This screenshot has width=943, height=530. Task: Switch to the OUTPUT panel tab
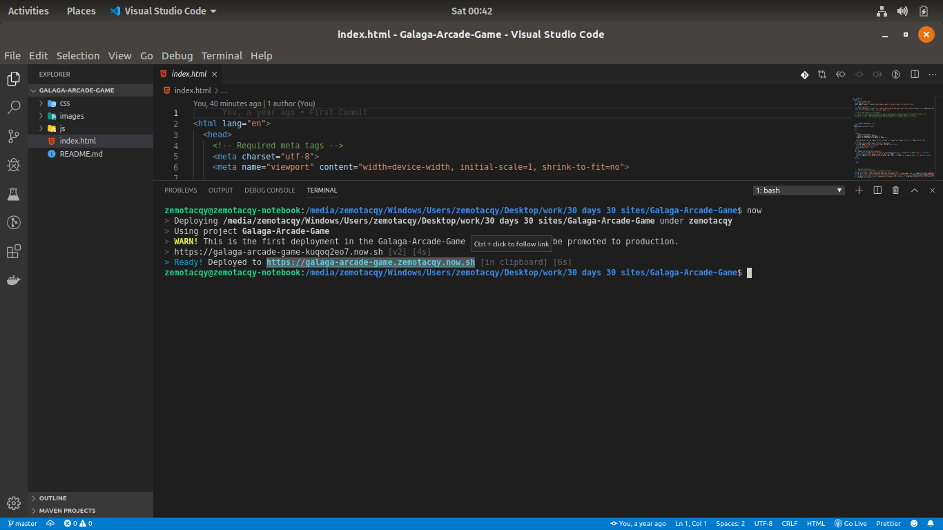pos(221,190)
